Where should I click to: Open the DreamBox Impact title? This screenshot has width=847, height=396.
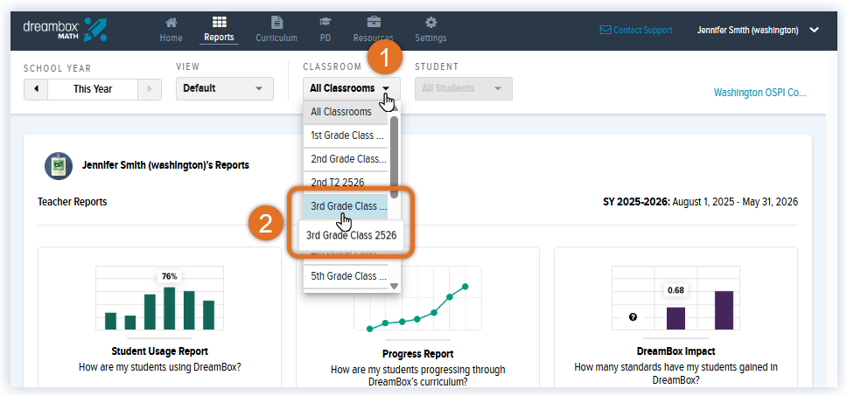[675, 351]
